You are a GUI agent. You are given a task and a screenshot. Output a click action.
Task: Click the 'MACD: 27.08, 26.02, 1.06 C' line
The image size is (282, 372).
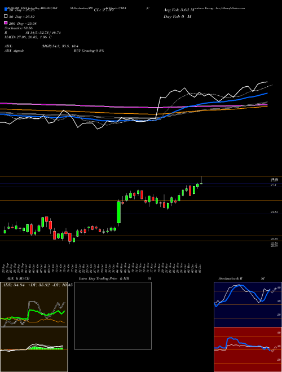pyautogui.click(x=28, y=37)
